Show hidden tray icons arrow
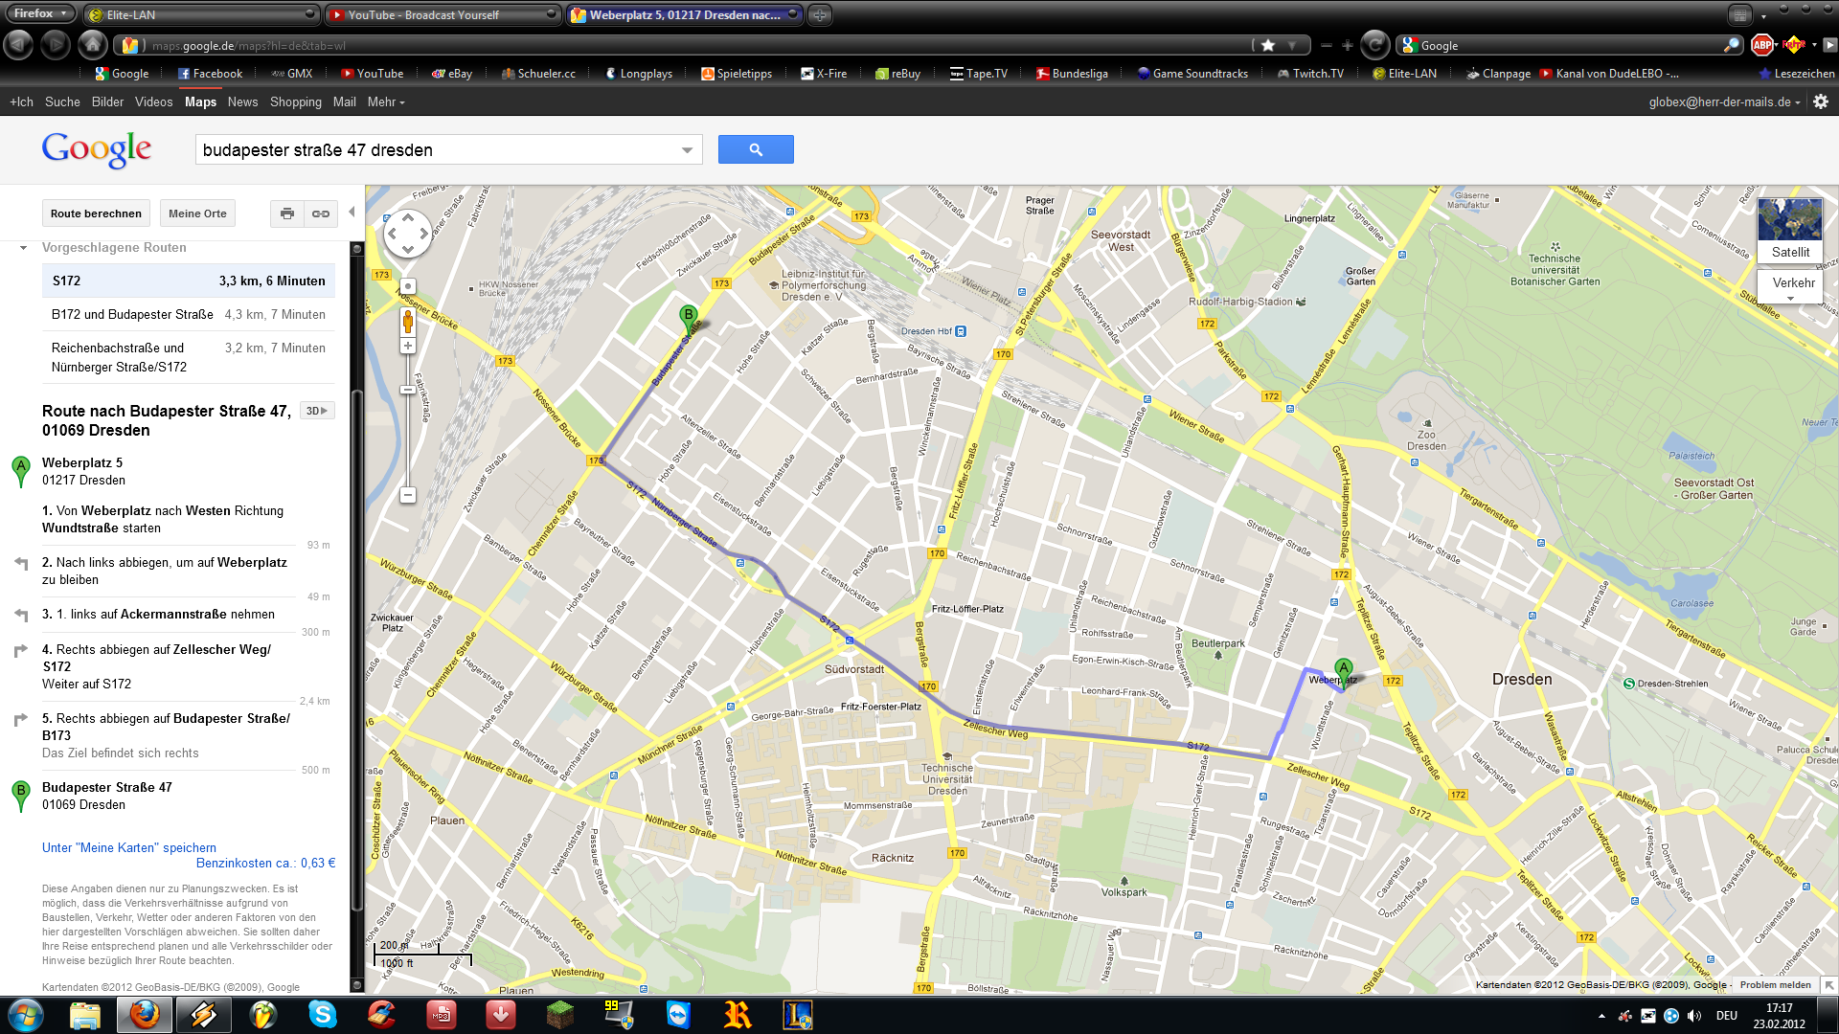The image size is (1839, 1034). coord(1602,1016)
